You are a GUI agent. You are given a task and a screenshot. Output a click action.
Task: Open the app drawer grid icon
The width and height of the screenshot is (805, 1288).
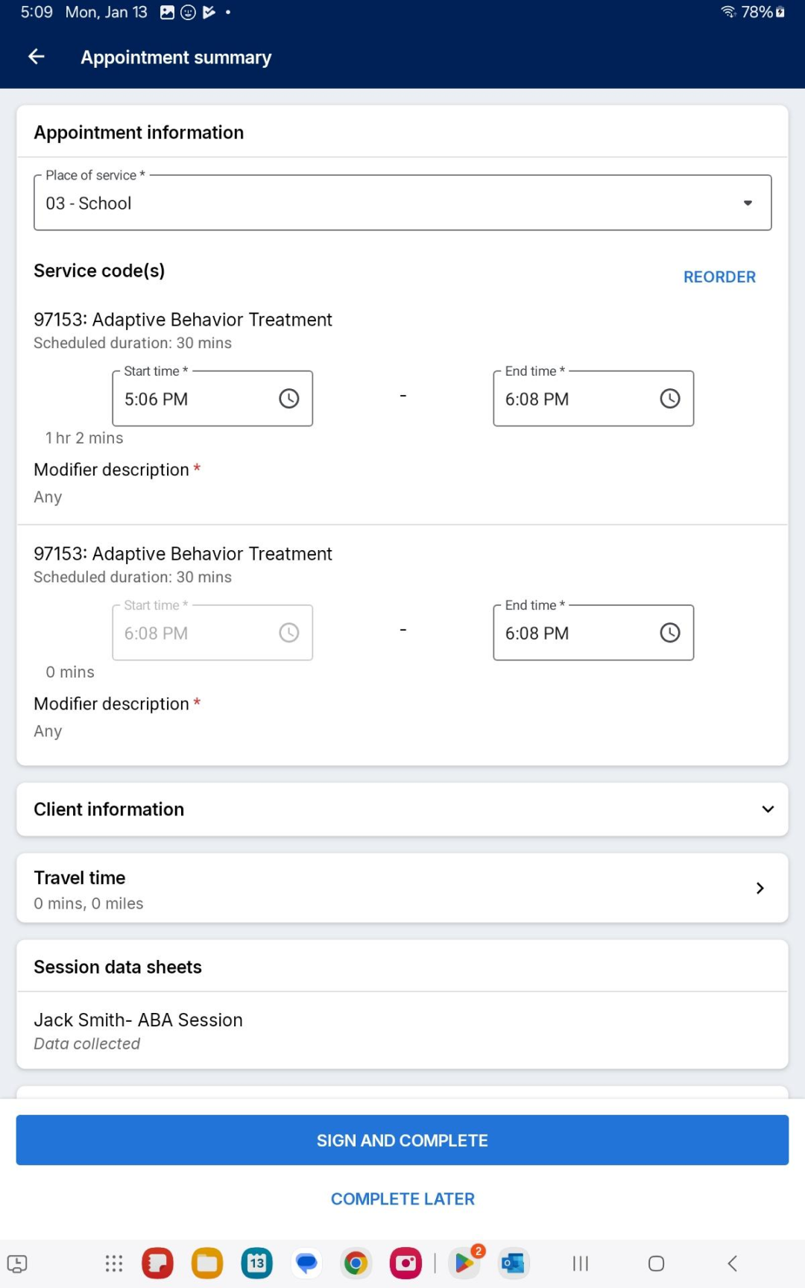113,1263
